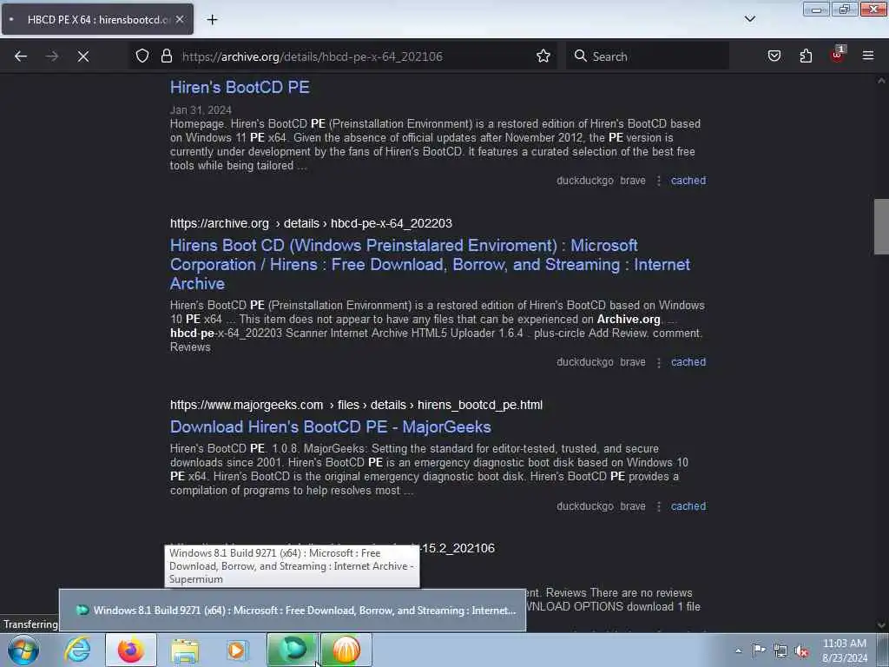Stop loading the current page
Viewport: 889px width, 667px height.
point(83,56)
